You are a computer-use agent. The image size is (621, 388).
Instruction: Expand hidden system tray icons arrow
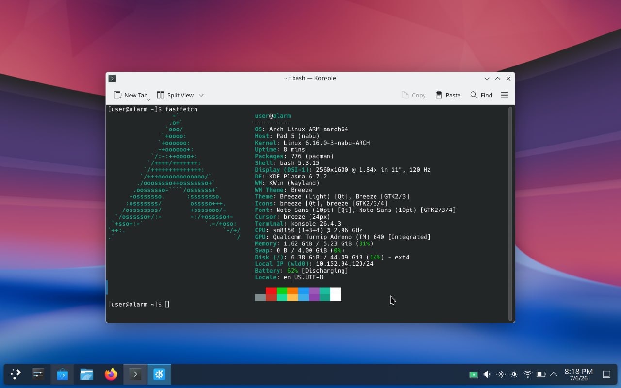(x=554, y=374)
